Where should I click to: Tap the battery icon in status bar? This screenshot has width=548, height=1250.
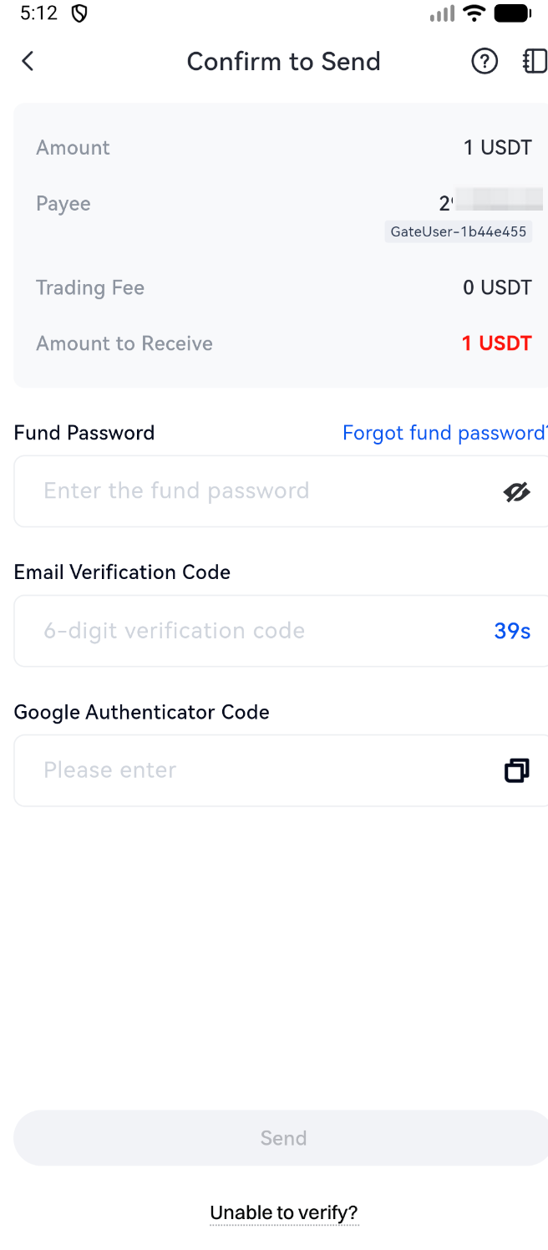coord(512,13)
